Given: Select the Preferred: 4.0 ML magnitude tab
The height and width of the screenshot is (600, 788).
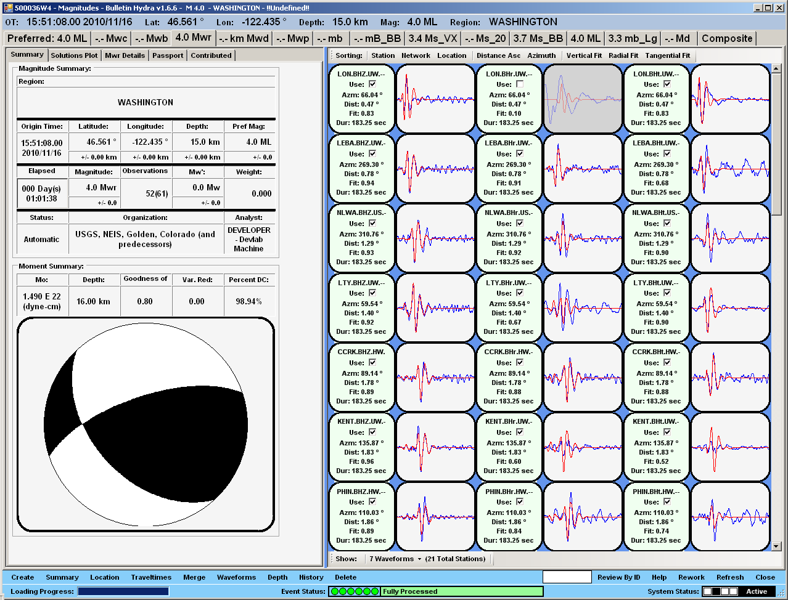Looking at the screenshot, I should [47, 38].
